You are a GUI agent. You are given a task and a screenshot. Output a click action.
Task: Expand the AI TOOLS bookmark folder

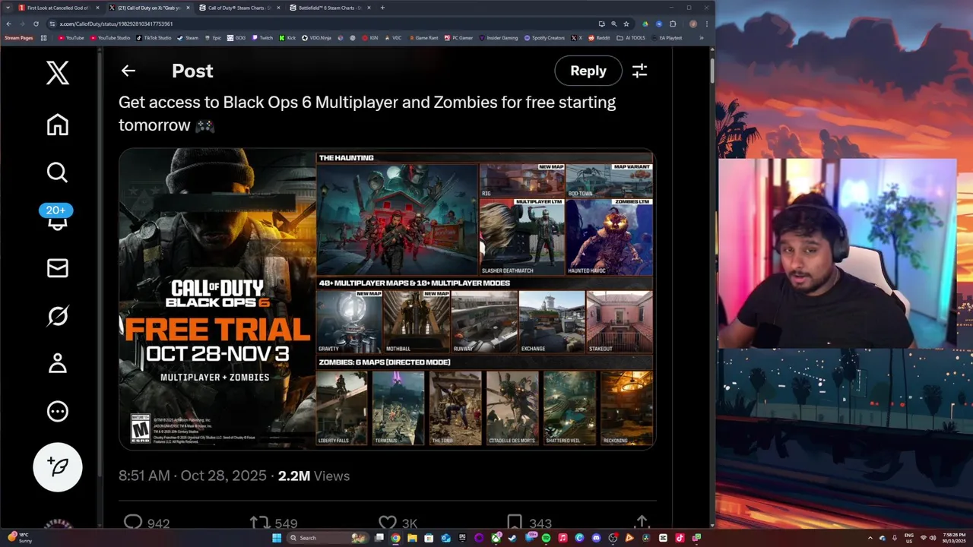click(x=631, y=37)
